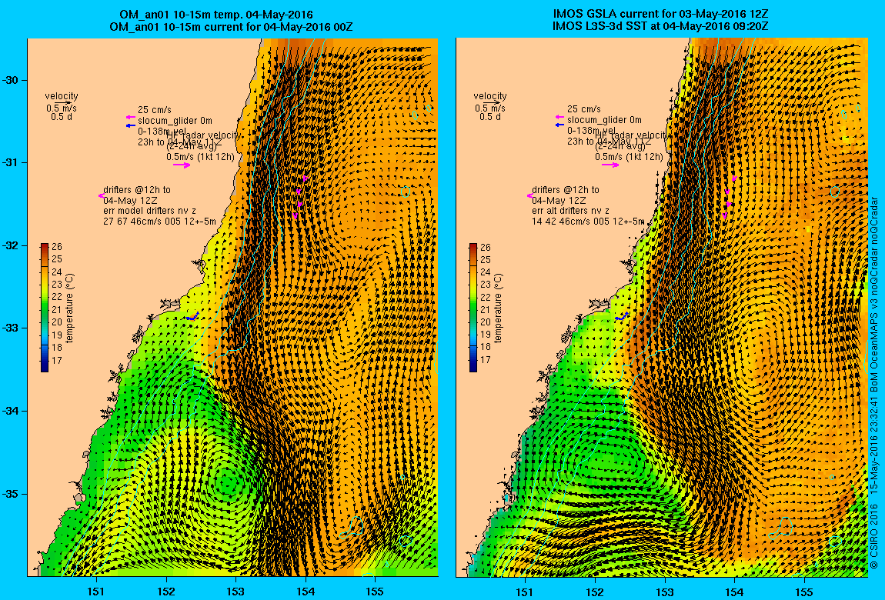
Task: Click 'temperature (°C)' colorbar label in OM_an01 panel
Action: pos(69,308)
